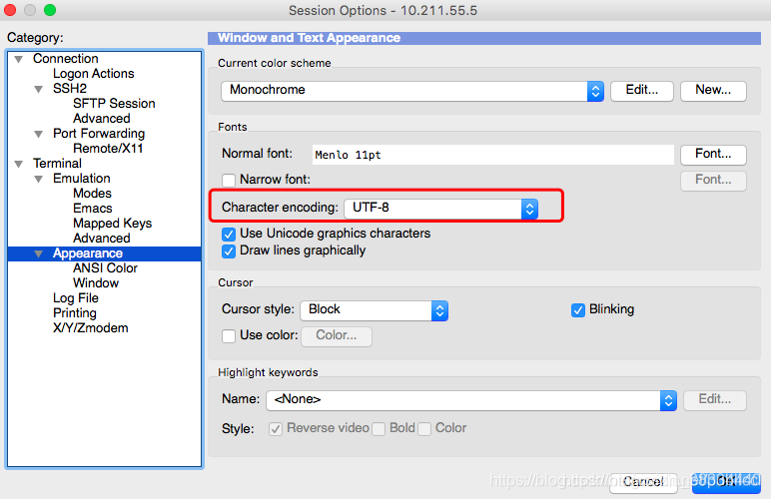Screen dimensions: 771x499
Task: Click Edit... for the color scheme
Action: point(642,91)
